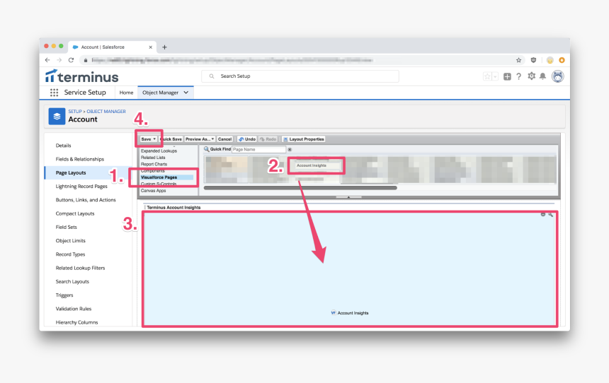
Task: Click the Account Insights Visualforce component
Action: (350, 313)
